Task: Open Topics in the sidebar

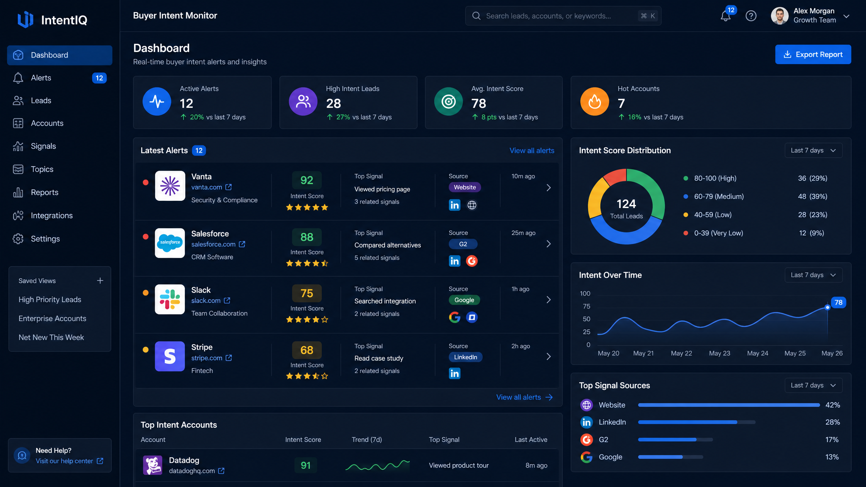Action: tap(60, 169)
